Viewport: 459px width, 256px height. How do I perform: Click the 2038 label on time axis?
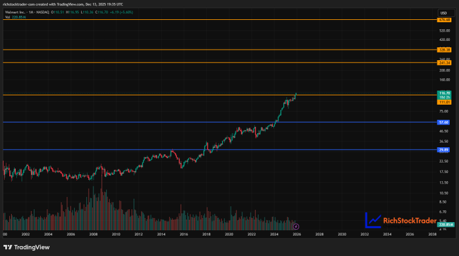tap(432, 234)
